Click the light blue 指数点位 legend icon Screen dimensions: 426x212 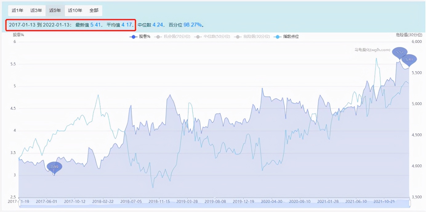278,37
